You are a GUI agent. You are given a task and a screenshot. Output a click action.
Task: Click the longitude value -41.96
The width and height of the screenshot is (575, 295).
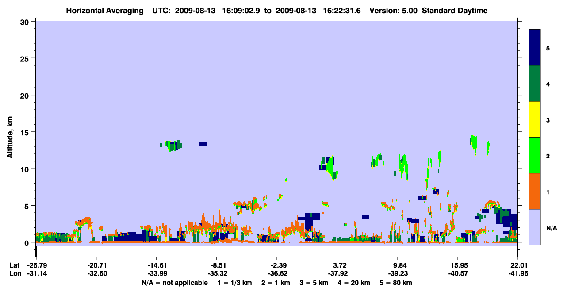coord(517,273)
